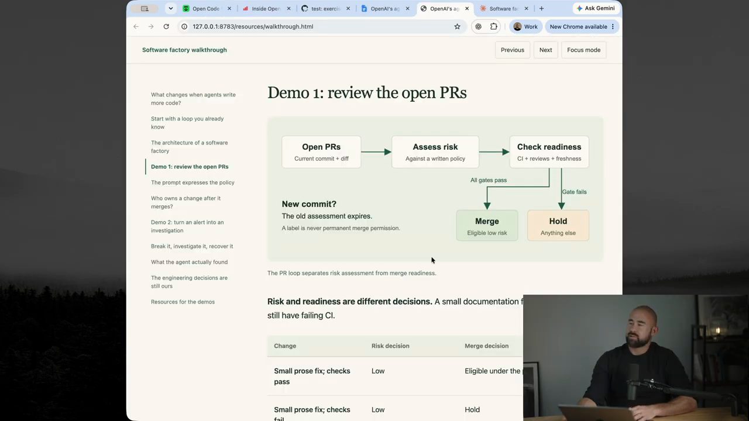Go to Start with a loop you already know
The height and width of the screenshot is (421, 749).
pos(187,123)
